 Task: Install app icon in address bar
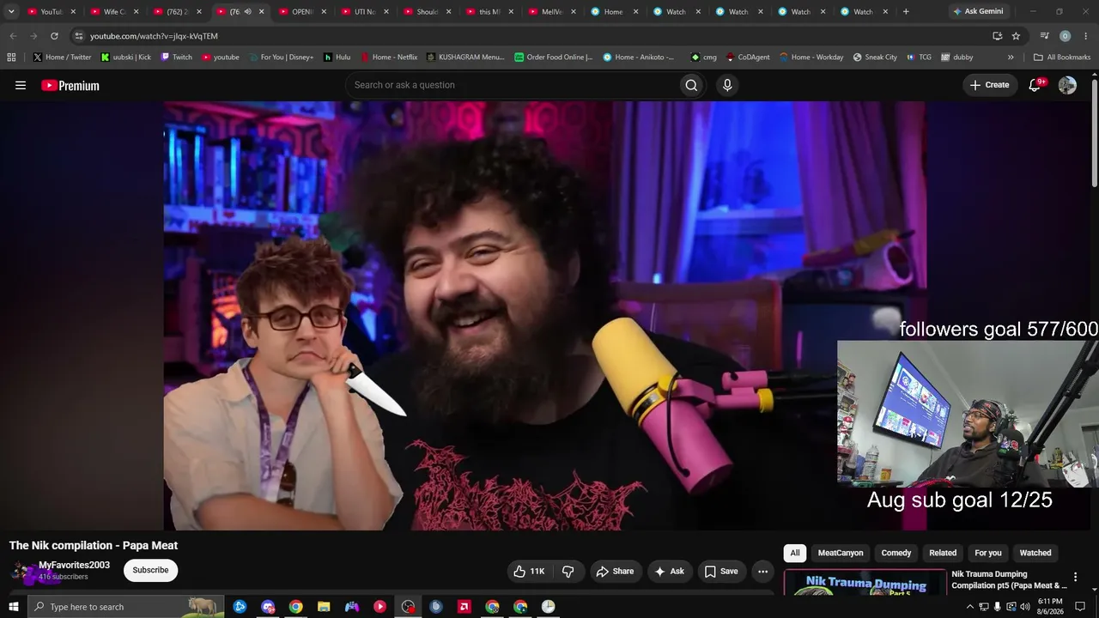[x=997, y=36]
